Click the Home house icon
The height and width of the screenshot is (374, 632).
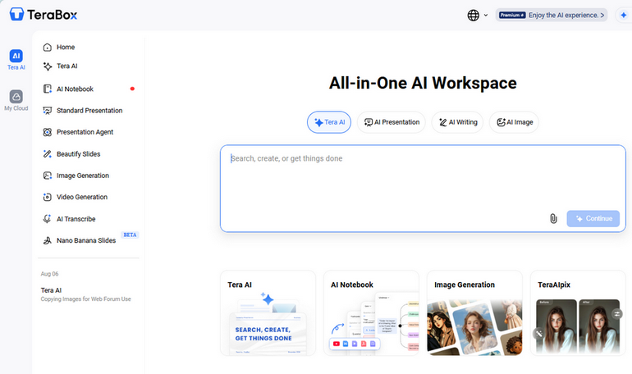coord(47,47)
